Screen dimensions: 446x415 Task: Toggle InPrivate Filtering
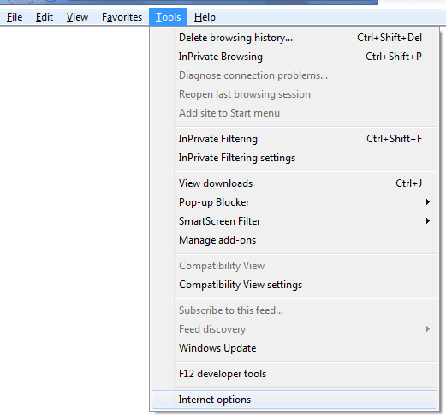click(294, 139)
